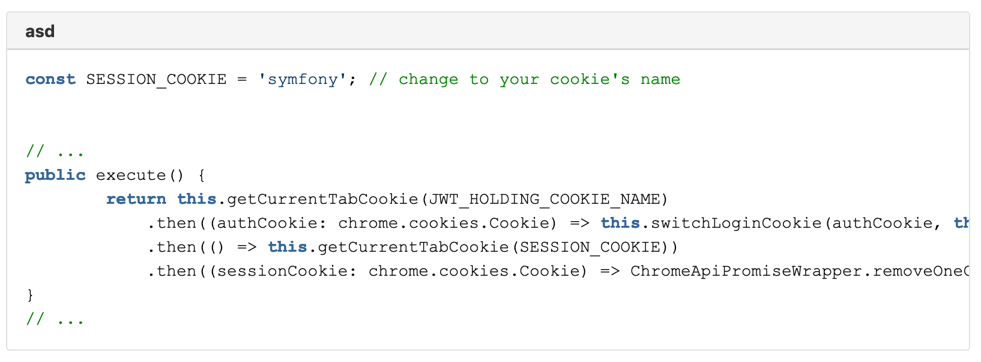Click the execute() method name
Image resolution: width=981 pixels, height=362 pixels.
click(140, 175)
